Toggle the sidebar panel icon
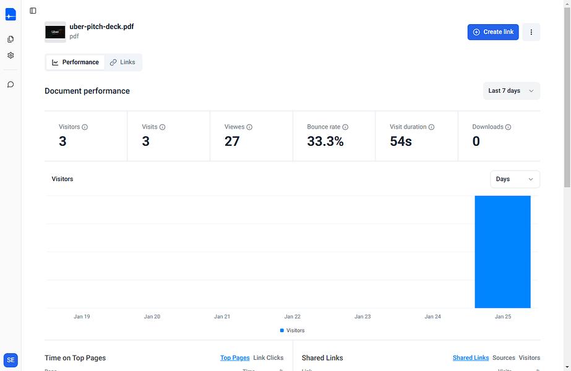The height and width of the screenshot is (371, 571). [33, 11]
